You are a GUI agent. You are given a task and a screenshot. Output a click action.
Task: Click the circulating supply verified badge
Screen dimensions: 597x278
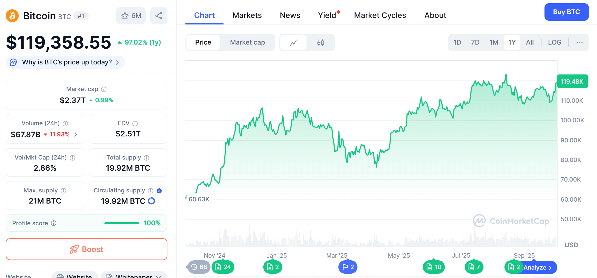(160, 191)
